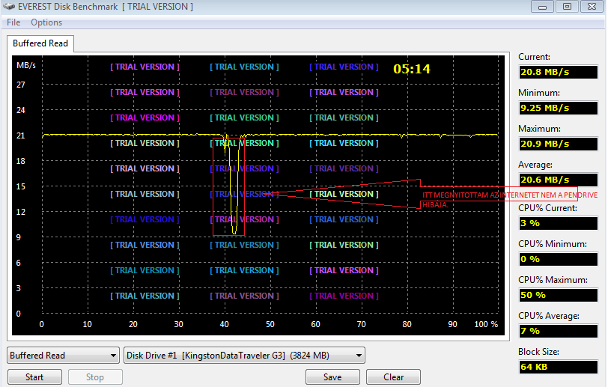Viewport: 608px width, 387px height.
Task: Click the Clear button
Action: pos(393,377)
